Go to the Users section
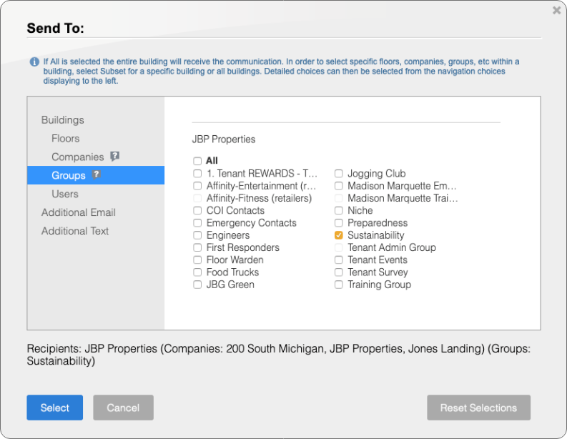Viewport: 567px width, 439px height. coord(65,194)
